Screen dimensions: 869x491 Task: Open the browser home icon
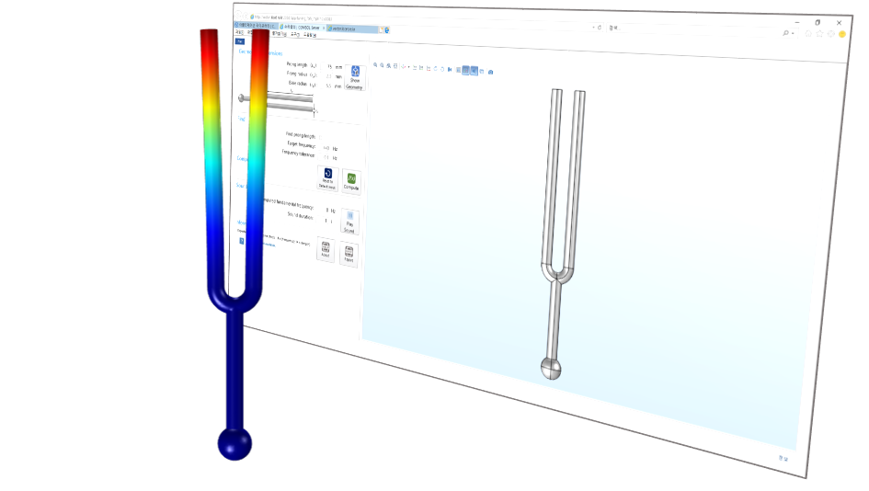[x=808, y=33]
